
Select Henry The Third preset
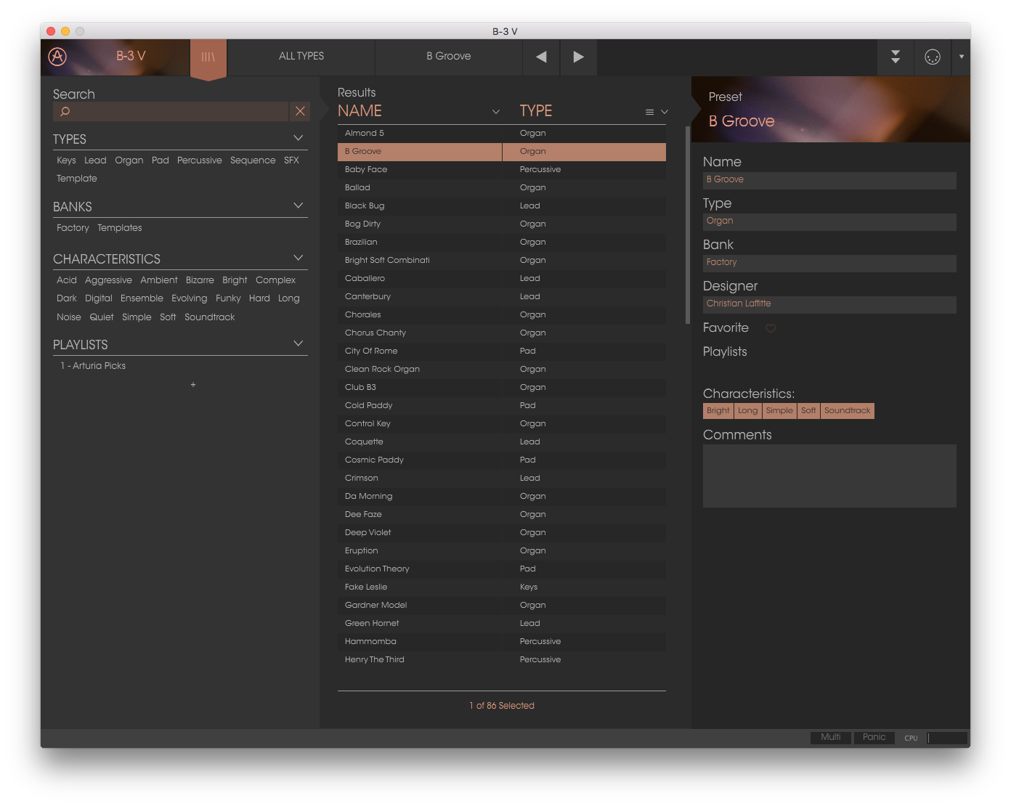[x=502, y=660]
